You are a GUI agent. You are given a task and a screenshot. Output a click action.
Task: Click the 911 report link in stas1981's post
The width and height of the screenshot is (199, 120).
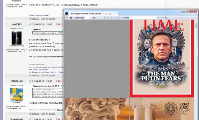pyautogui.click(x=59, y=24)
